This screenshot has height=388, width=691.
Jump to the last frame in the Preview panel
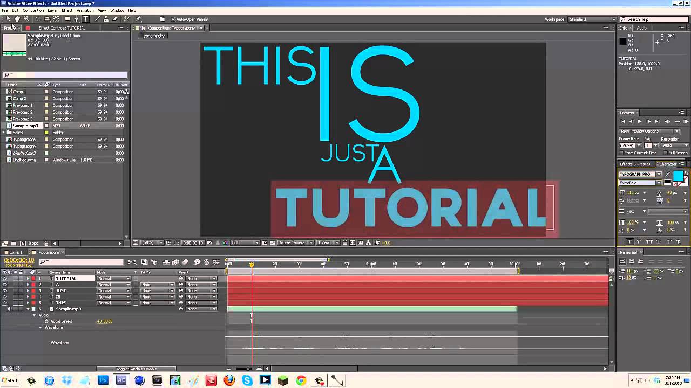click(x=657, y=121)
